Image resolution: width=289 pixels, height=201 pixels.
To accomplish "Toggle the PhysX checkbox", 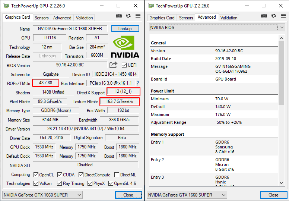I will point(90,183).
